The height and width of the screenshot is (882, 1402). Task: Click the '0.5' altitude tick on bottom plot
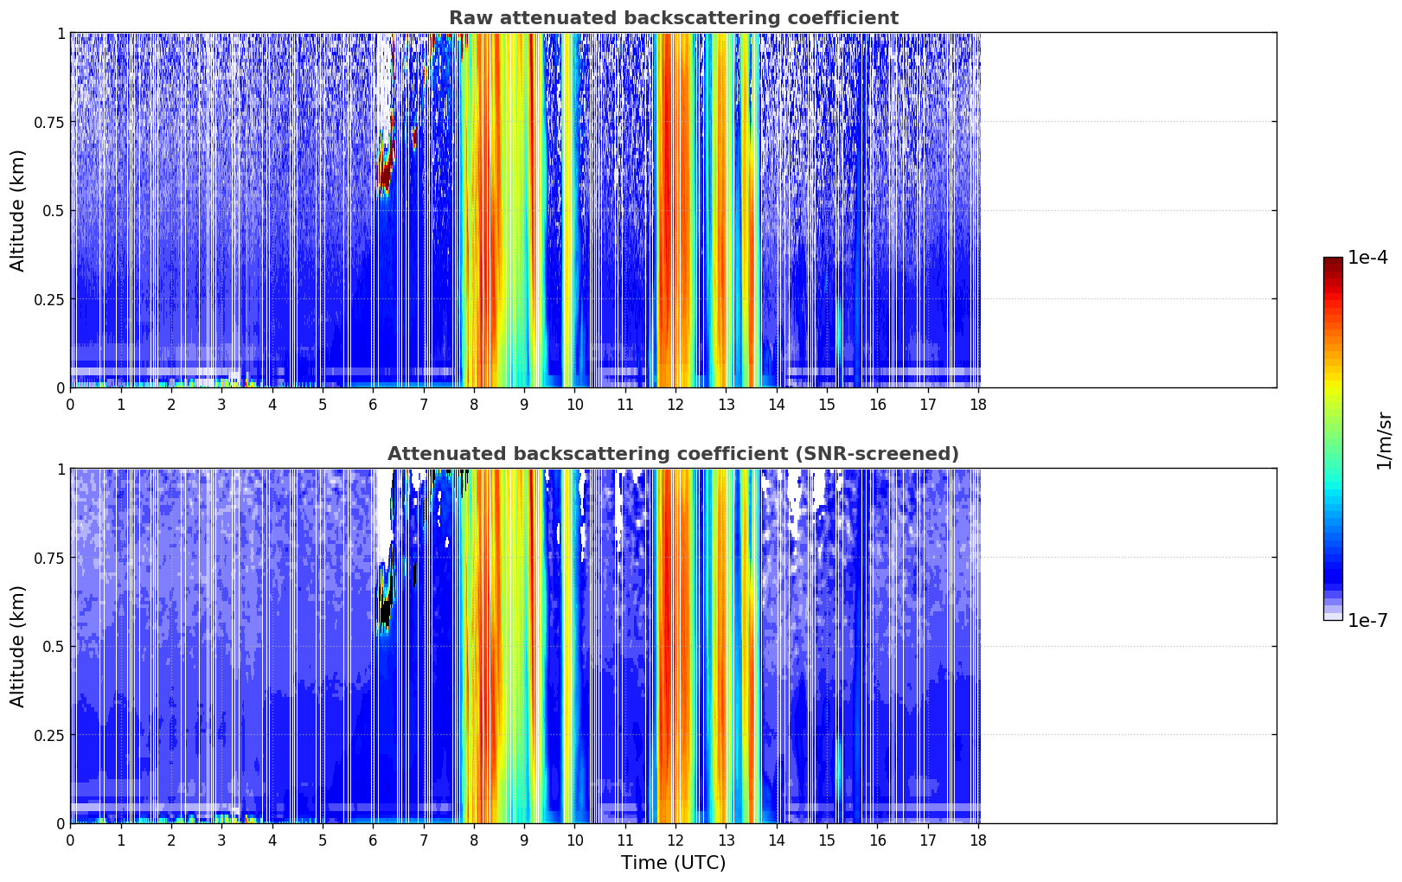(54, 646)
